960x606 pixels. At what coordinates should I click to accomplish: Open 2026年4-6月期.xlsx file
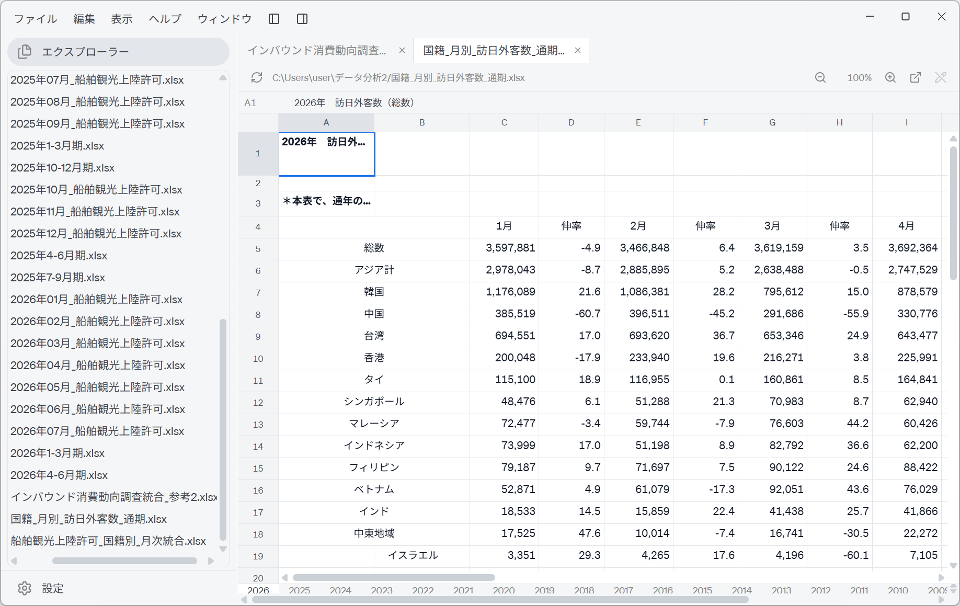pyautogui.click(x=59, y=475)
